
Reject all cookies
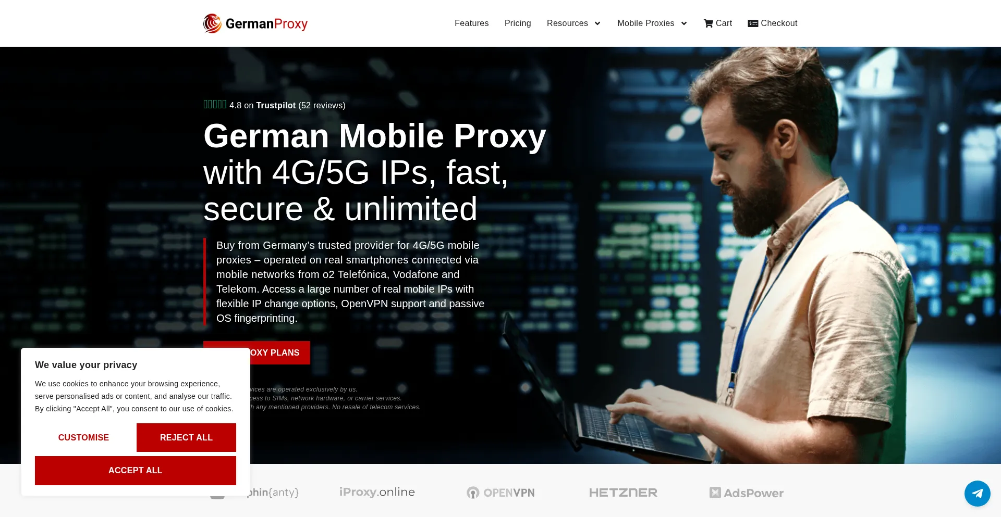186,438
